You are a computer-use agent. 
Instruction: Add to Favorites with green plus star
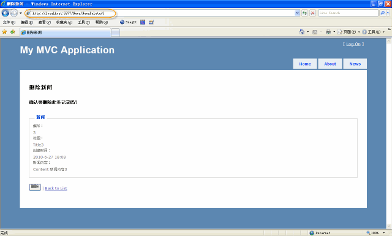click(x=12, y=32)
